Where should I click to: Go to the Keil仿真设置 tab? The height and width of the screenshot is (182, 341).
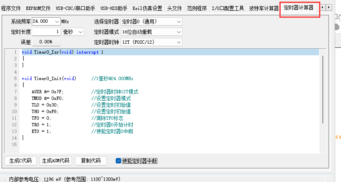coord(147,8)
